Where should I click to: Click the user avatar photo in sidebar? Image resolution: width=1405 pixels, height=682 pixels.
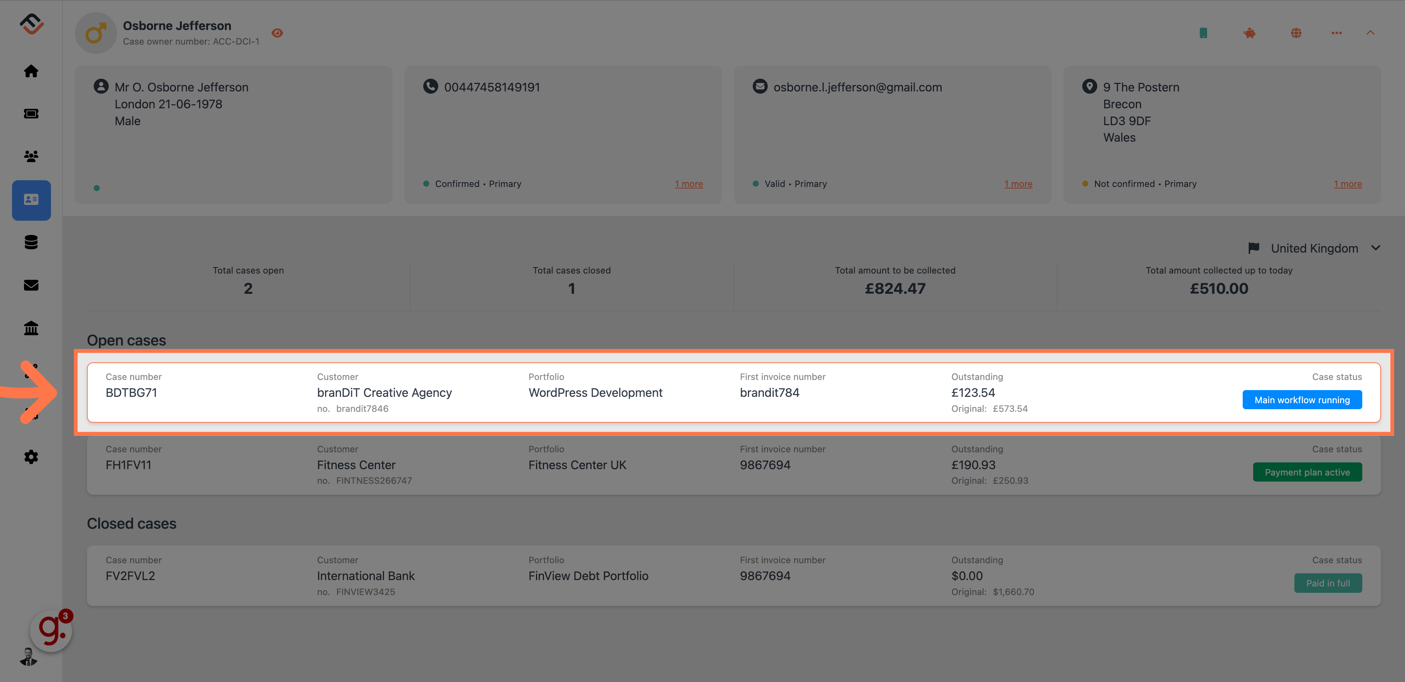click(x=28, y=657)
